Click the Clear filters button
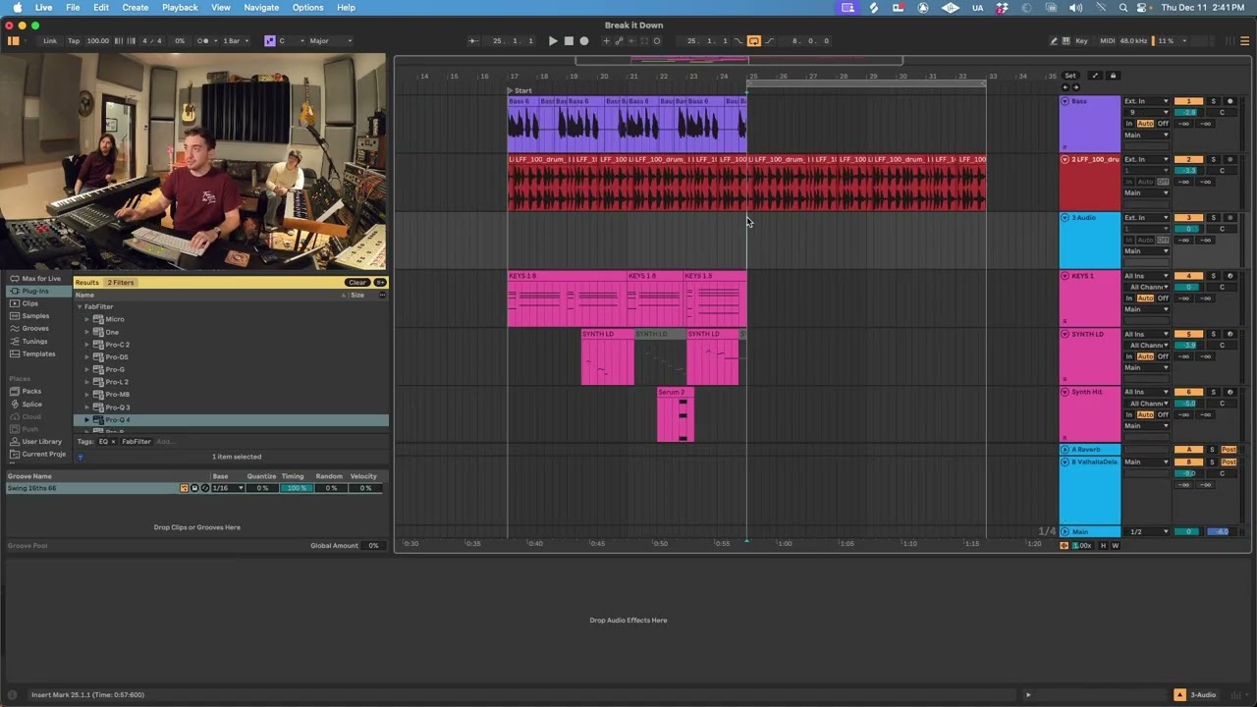 pyautogui.click(x=356, y=283)
